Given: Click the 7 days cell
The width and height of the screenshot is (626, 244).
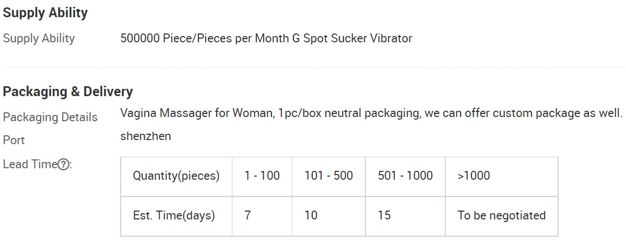Looking at the screenshot, I should [262, 216].
